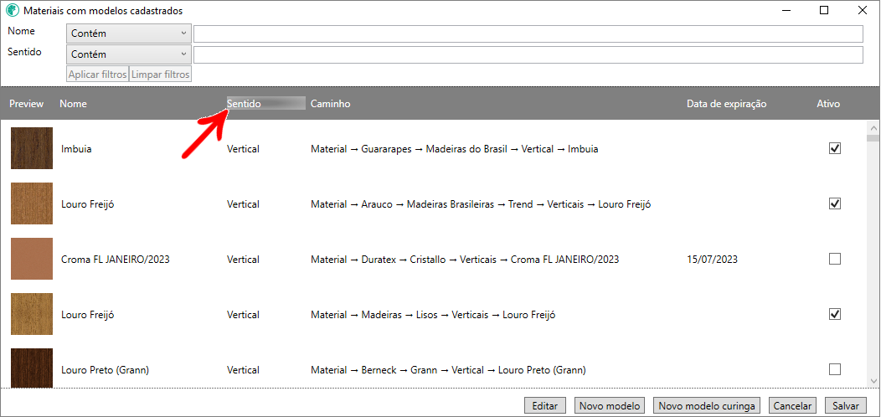Click the Salvar button
The image size is (881, 417).
[846, 406]
